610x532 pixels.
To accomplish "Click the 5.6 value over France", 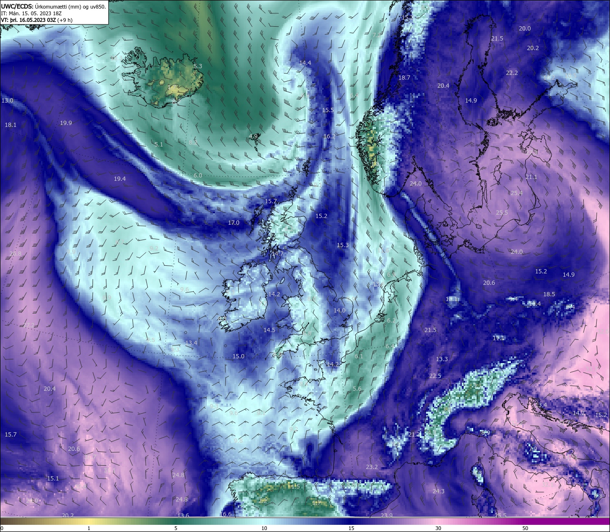I will (357, 389).
